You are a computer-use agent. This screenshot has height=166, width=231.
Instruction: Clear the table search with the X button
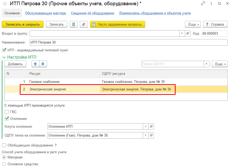coord(206,64)
